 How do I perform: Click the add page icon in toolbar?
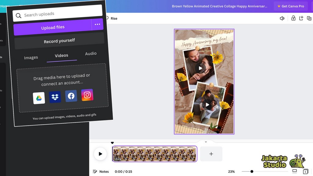click(x=301, y=18)
